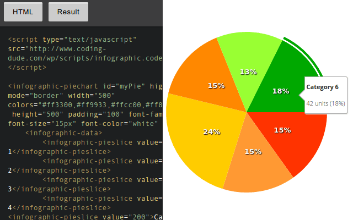Click the "42 units (18%)" tooltip text
Image resolution: width=353 pixels, height=220 pixels.
point(325,103)
